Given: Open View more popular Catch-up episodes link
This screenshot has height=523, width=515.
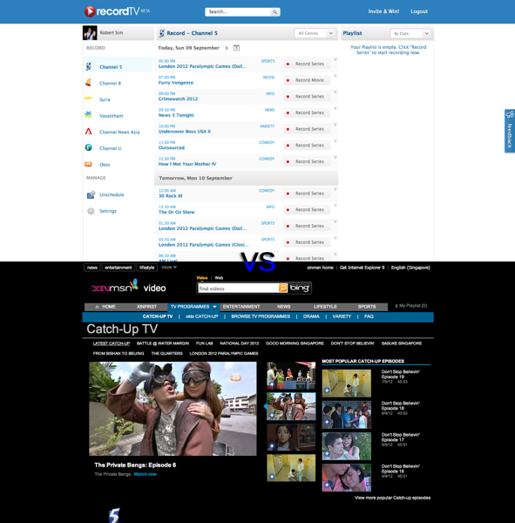Looking at the screenshot, I should pos(392,498).
